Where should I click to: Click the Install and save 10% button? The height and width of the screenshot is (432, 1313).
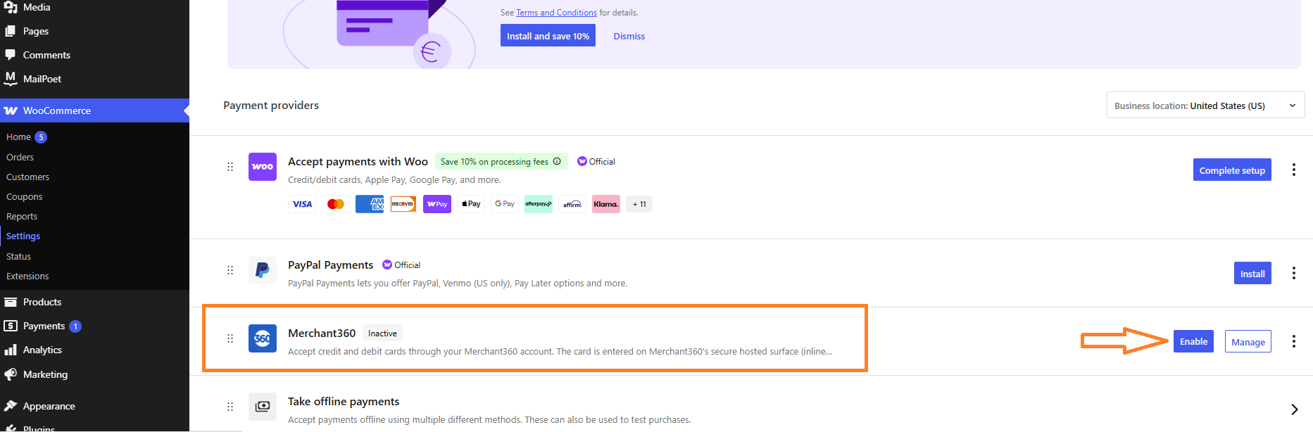tap(548, 36)
